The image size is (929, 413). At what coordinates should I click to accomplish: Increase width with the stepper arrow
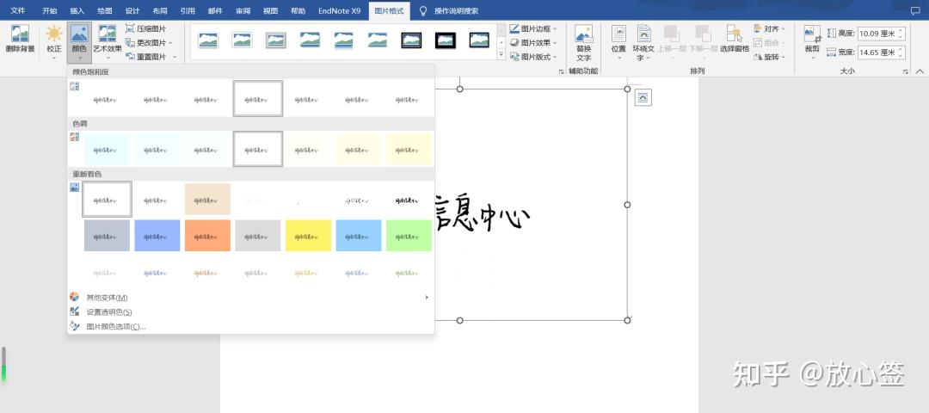[901, 50]
